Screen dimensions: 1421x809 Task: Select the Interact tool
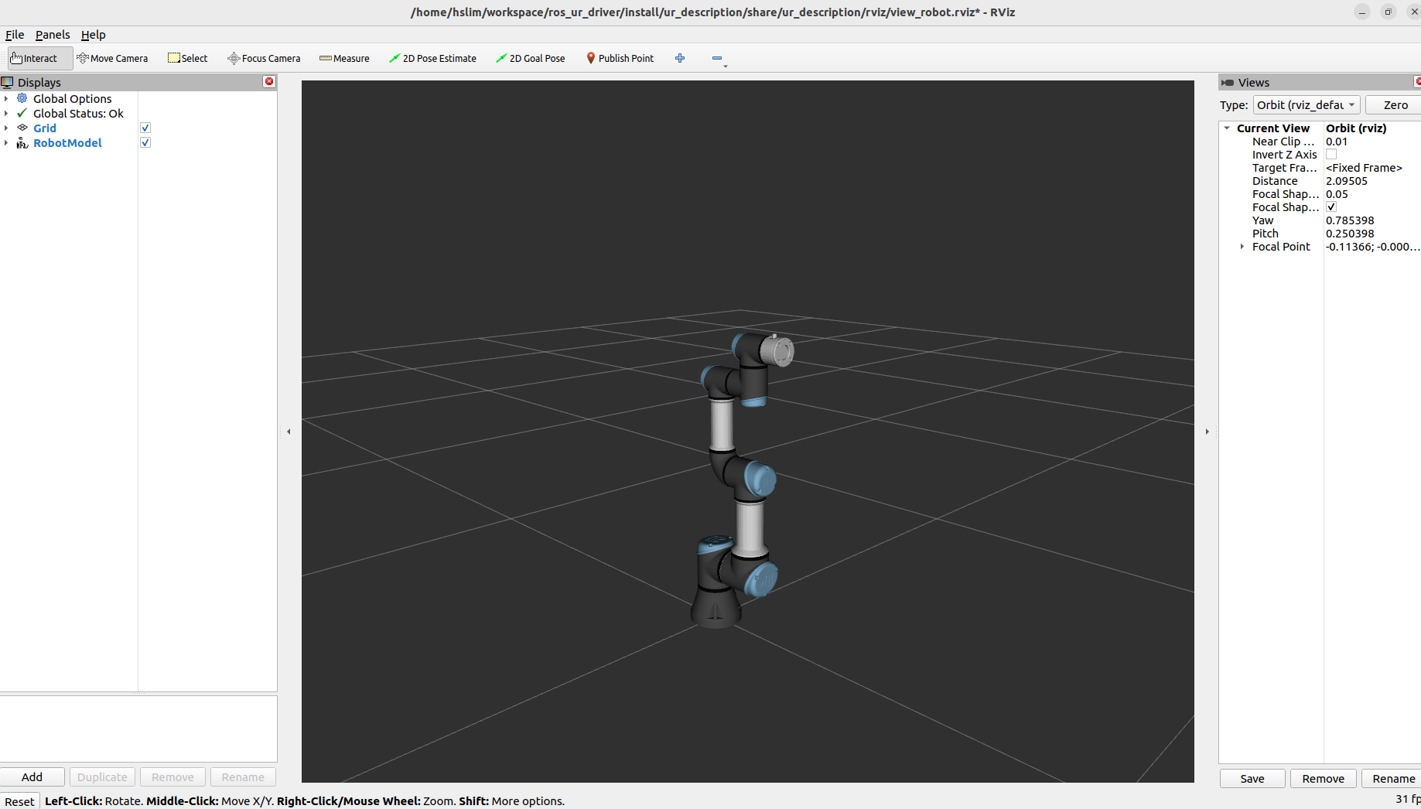(x=40, y=58)
